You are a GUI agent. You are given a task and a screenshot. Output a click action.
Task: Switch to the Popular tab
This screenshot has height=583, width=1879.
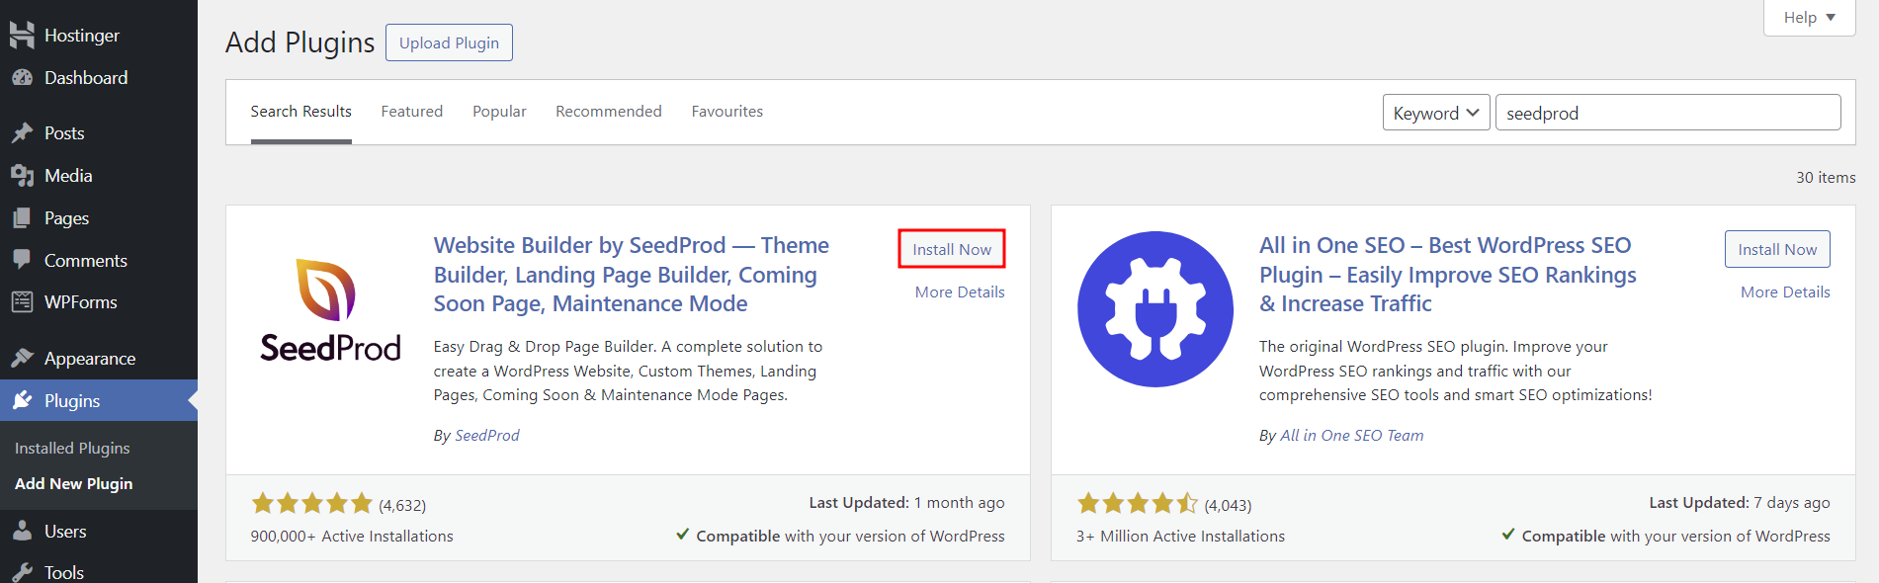(x=499, y=112)
